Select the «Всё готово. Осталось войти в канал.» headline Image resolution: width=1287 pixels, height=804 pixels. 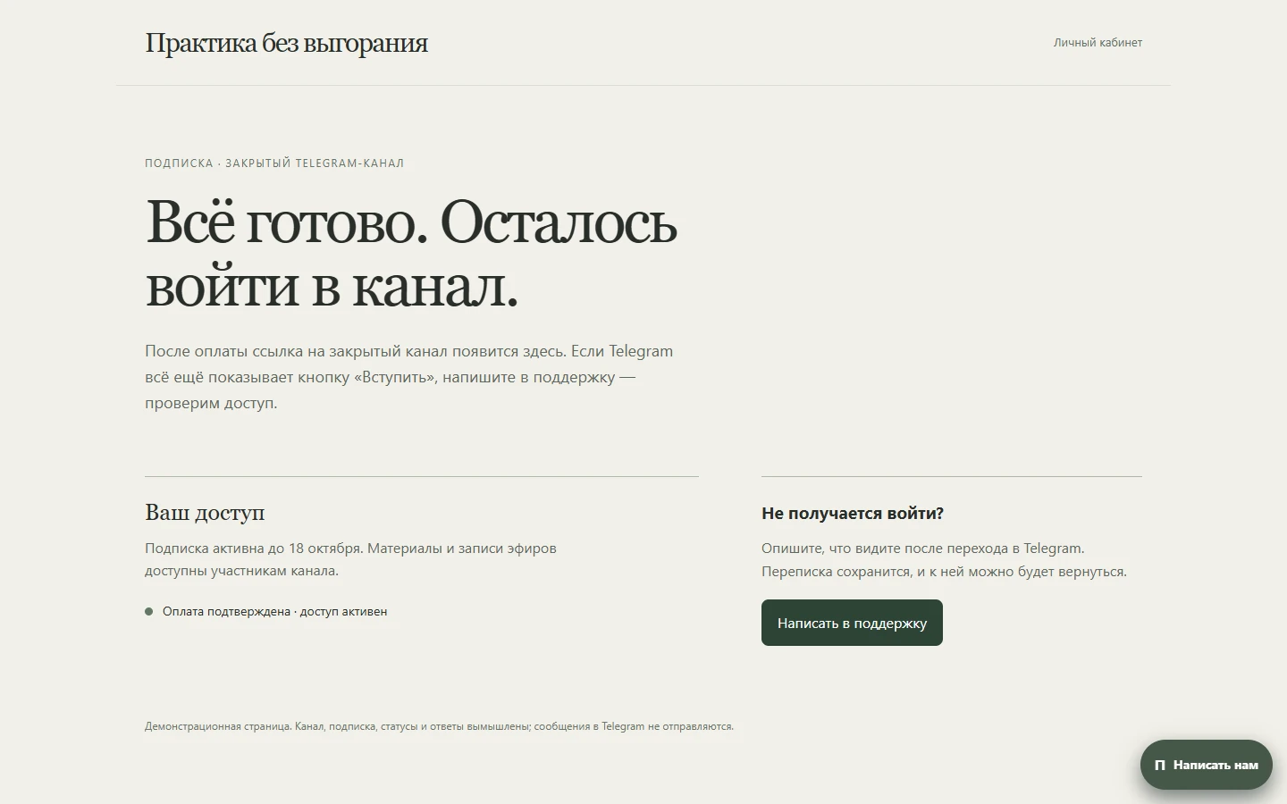tap(411, 254)
